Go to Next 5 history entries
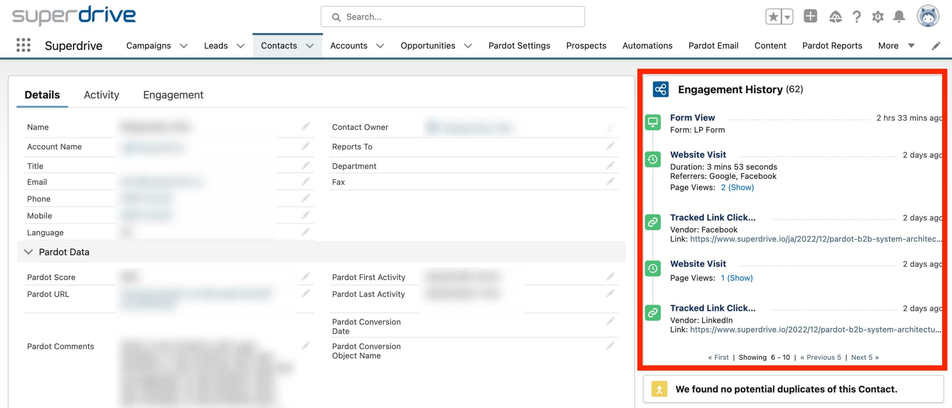 865,357
